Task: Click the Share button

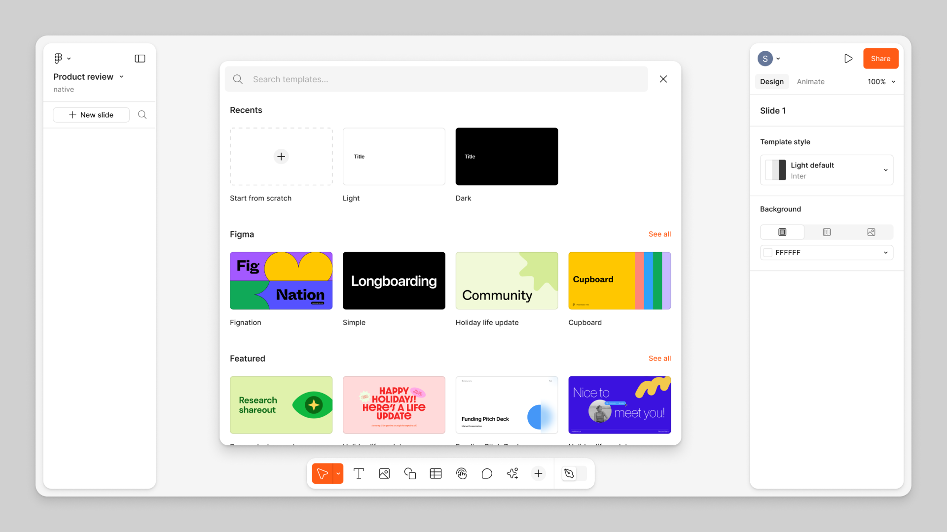Action: click(880, 59)
